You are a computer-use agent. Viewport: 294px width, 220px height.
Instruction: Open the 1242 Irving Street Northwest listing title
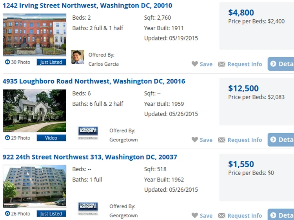click(87, 6)
